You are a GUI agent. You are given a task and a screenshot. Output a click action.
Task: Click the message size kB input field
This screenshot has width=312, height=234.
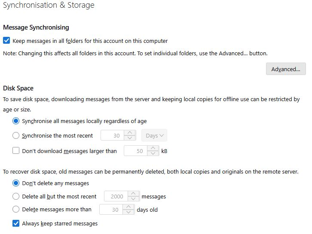(135, 151)
